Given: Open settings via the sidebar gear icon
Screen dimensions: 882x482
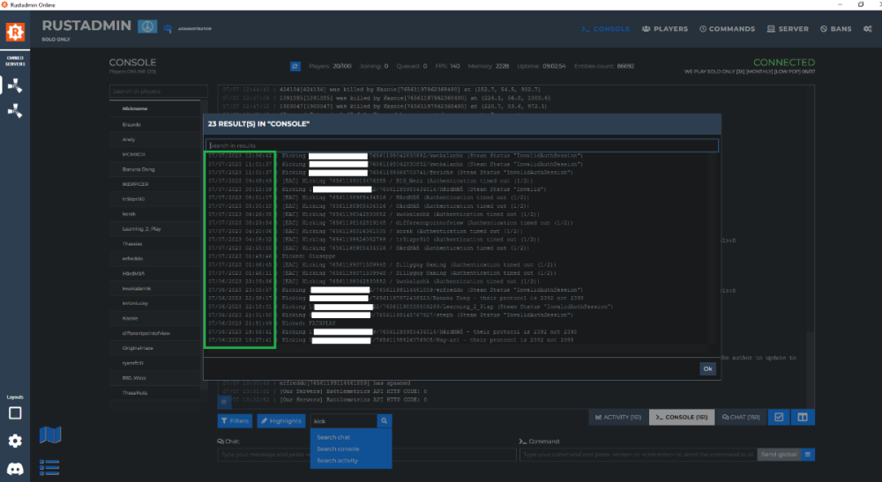Looking at the screenshot, I should tap(15, 441).
